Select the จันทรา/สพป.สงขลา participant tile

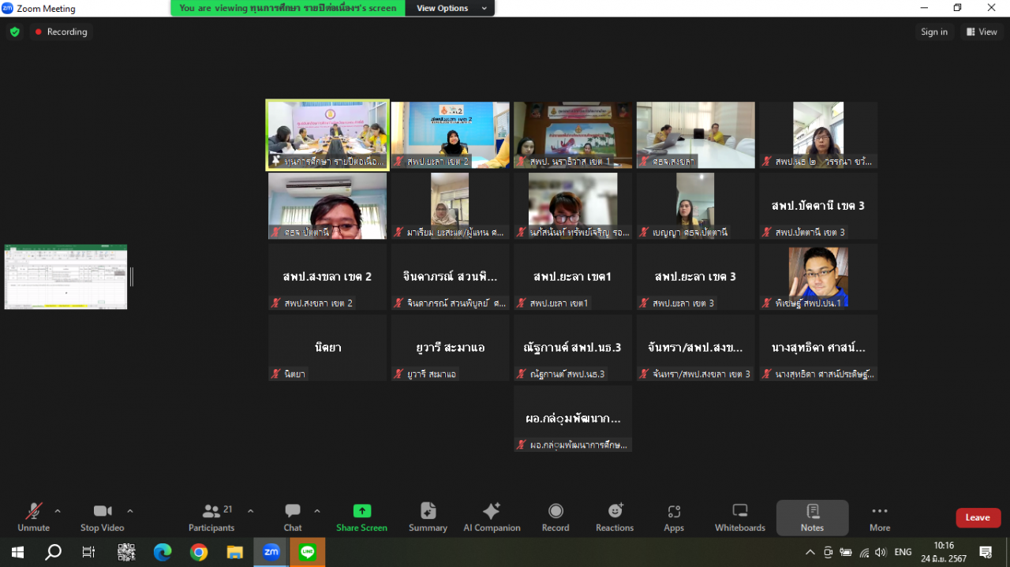click(x=696, y=348)
